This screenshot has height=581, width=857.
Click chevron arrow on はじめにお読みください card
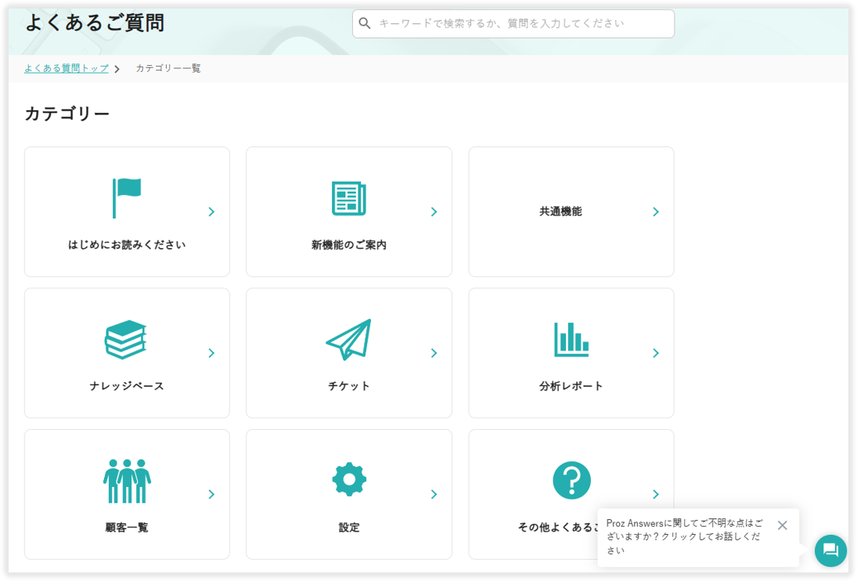click(211, 211)
